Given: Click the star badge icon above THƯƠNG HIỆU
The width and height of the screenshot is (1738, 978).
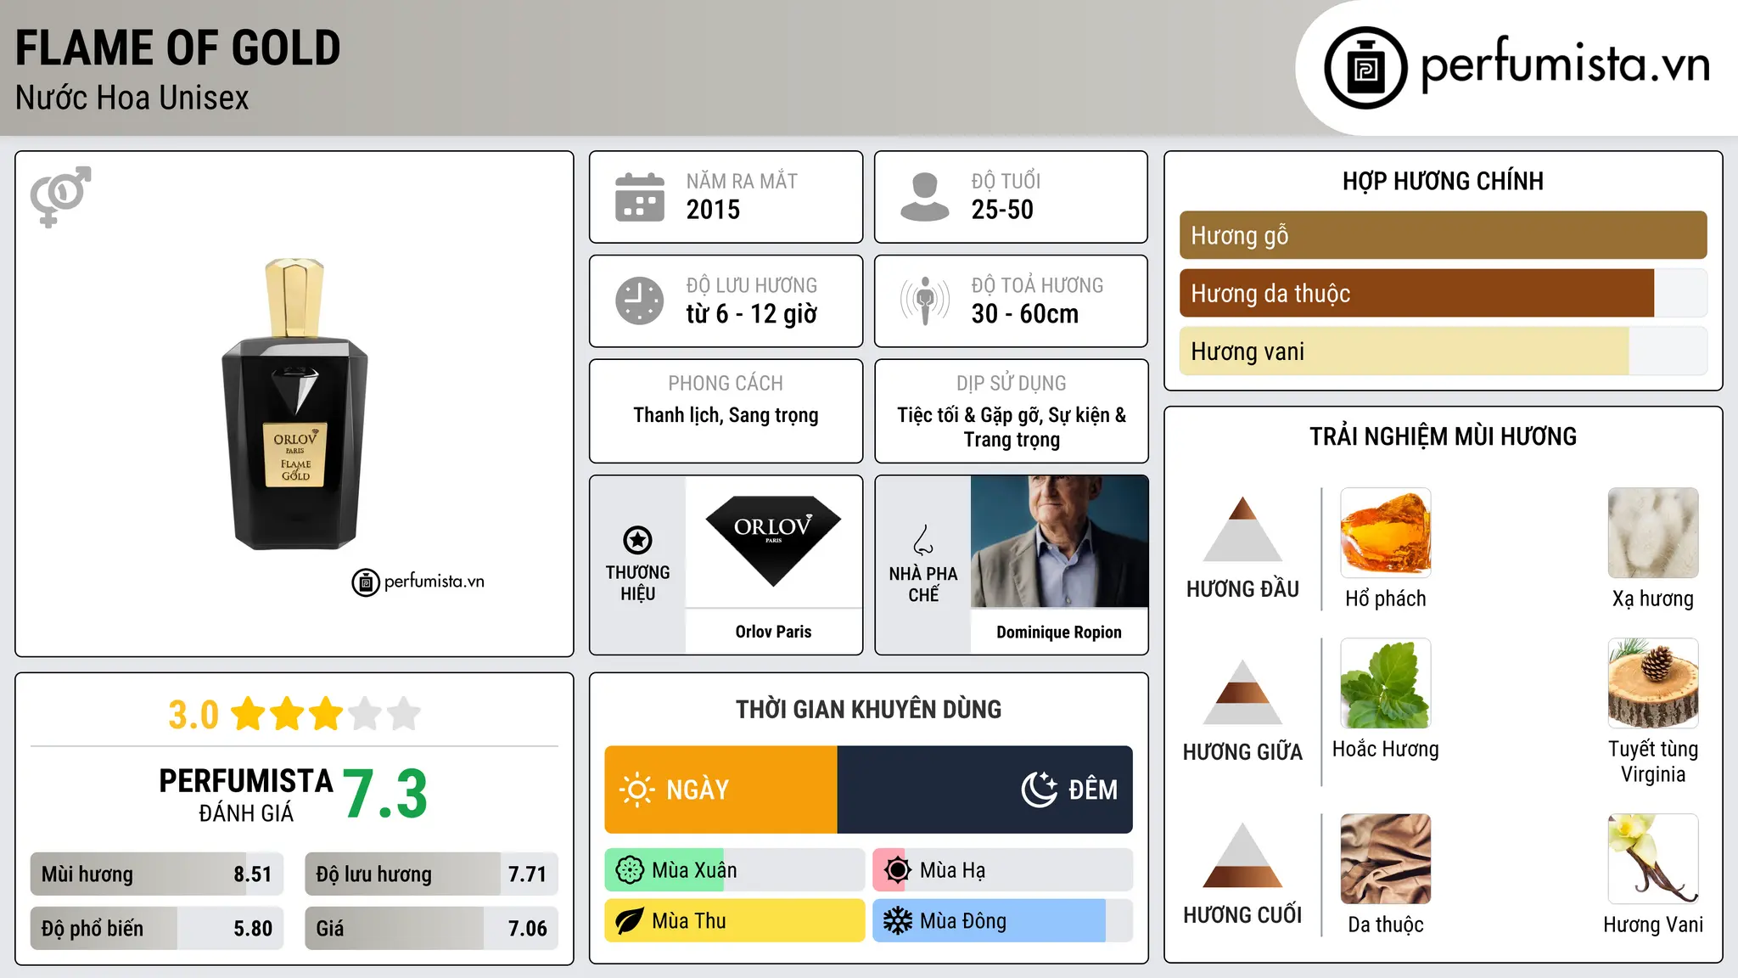Looking at the screenshot, I should [x=637, y=540].
